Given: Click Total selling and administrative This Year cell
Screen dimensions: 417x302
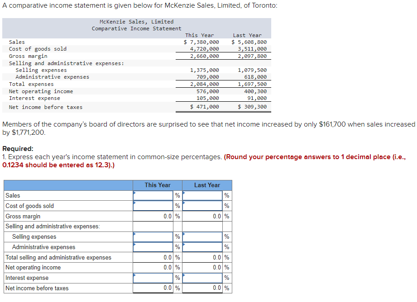Looking at the screenshot, I should point(153,257).
